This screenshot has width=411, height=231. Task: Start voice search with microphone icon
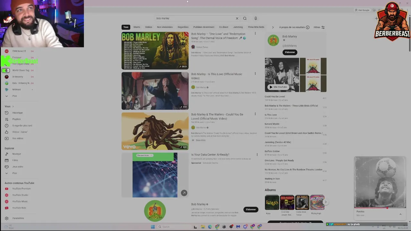(256, 18)
